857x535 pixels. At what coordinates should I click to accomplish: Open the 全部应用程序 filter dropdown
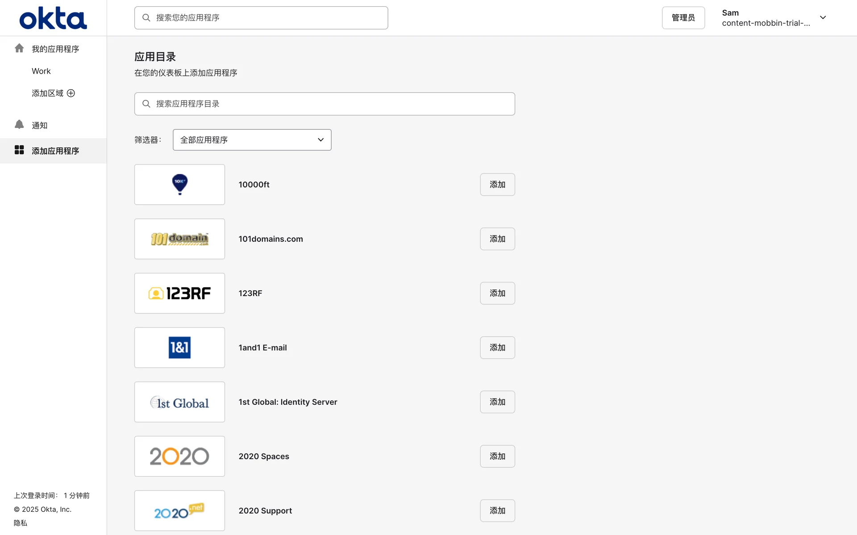point(252,140)
